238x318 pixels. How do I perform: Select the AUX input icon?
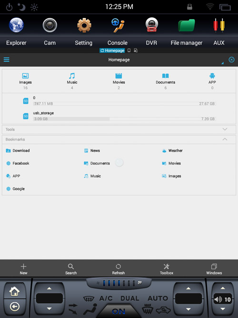pos(219,25)
